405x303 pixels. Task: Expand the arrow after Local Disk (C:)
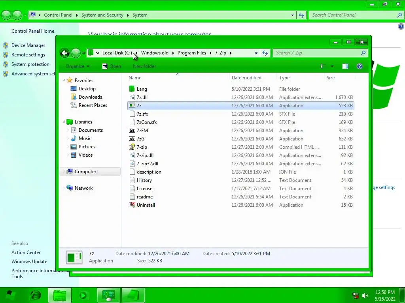pyautogui.click(x=137, y=53)
